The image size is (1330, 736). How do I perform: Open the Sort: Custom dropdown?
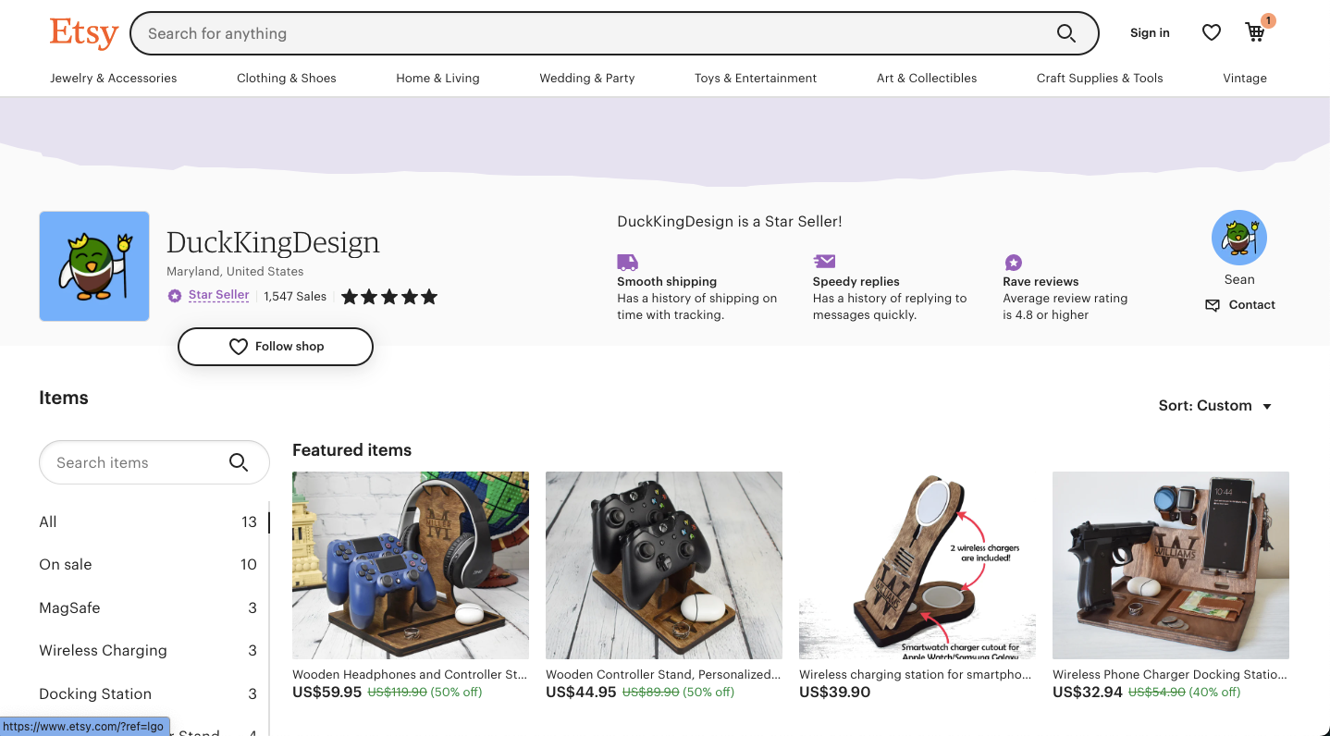click(x=1215, y=406)
